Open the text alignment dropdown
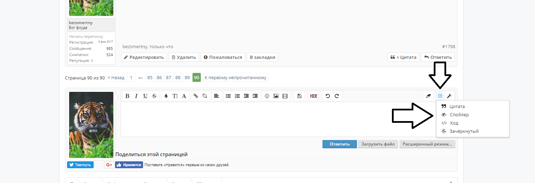 point(216,96)
